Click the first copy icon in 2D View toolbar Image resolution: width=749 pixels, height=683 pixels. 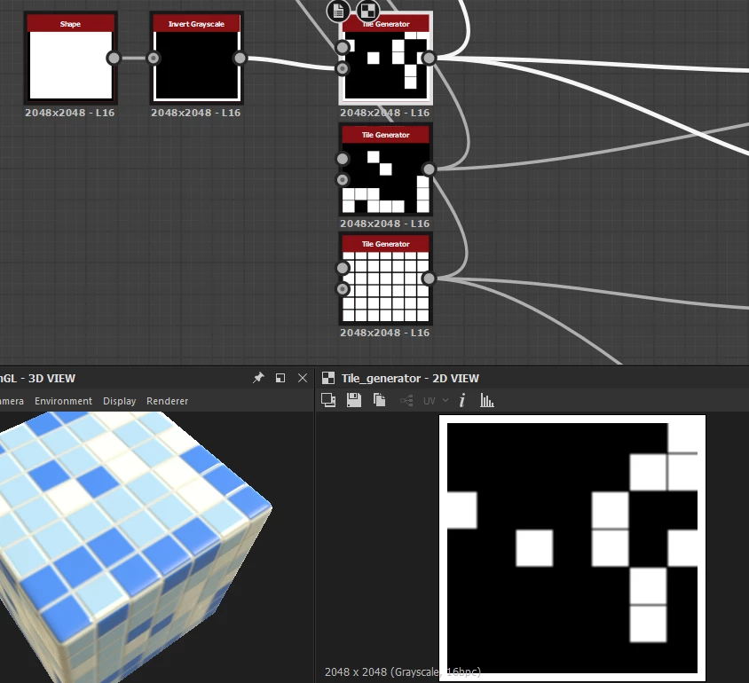[x=328, y=400]
